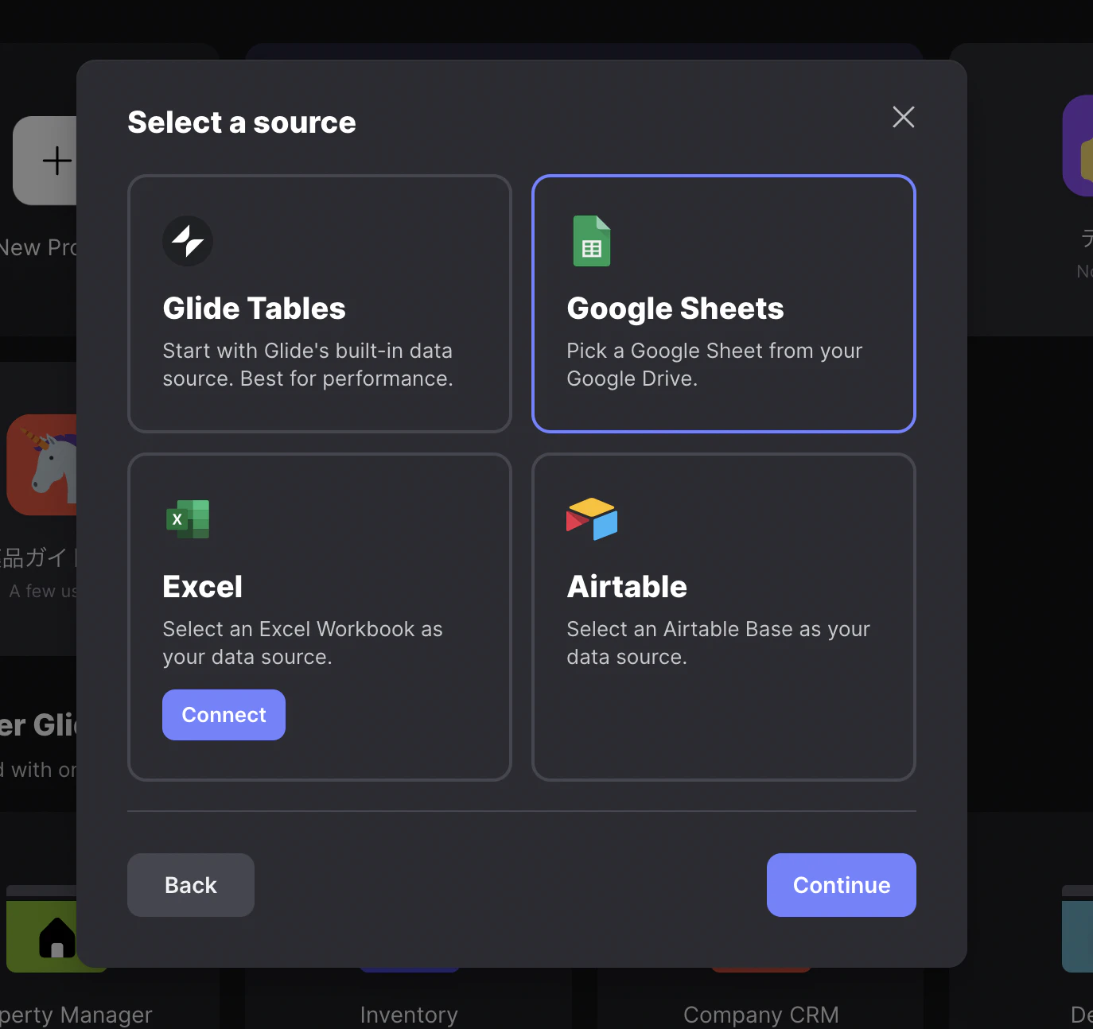Click 'Start with Glide's built-in data source' description
The width and height of the screenshot is (1093, 1029).
click(x=308, y=365)
